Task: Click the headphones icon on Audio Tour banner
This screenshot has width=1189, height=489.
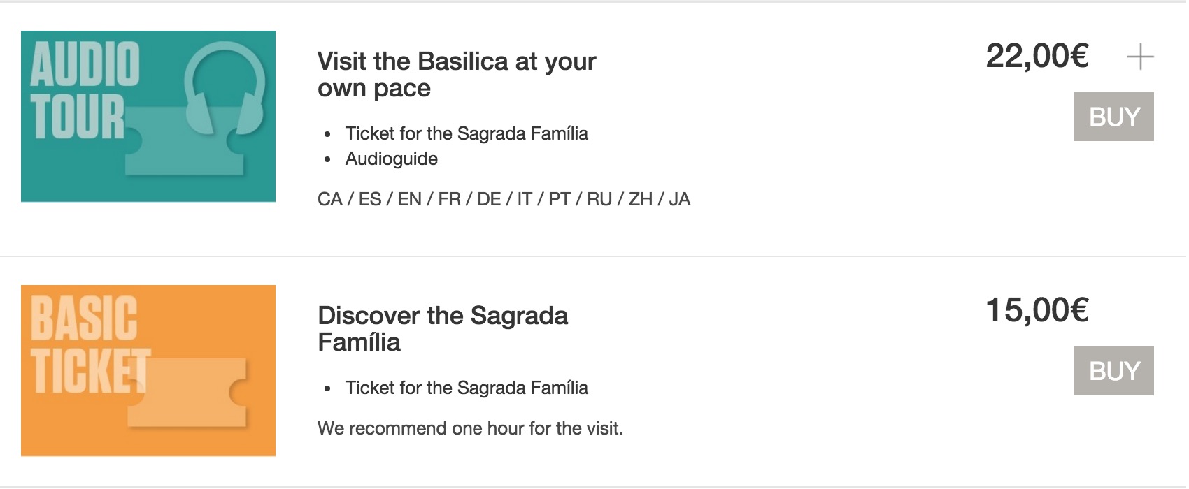Action: coord(224,87)
